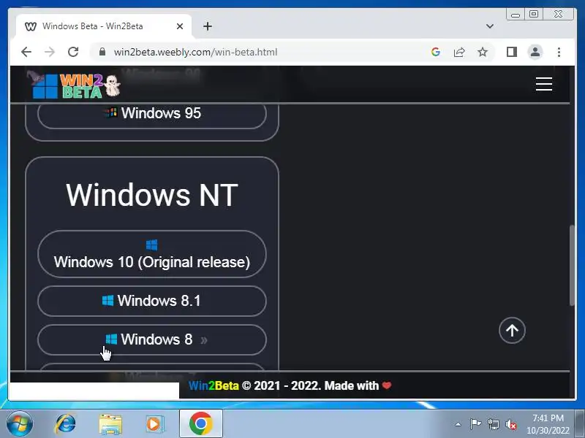Close the Windows Beta - Win2Beta tab
The height and width of the screenshot is (438, 585).
(179, 26)
